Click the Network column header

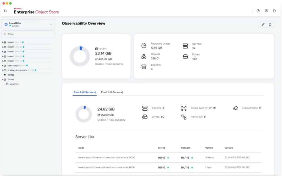point(186,148)
